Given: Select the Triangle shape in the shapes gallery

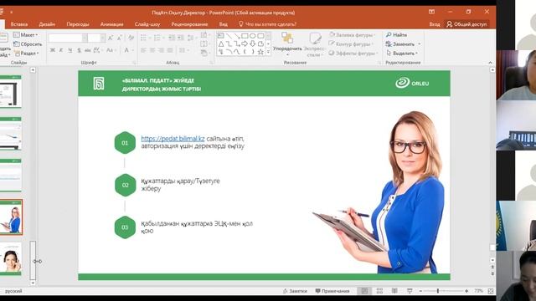Looking at the screenshot, I should [x=221, y=43].
